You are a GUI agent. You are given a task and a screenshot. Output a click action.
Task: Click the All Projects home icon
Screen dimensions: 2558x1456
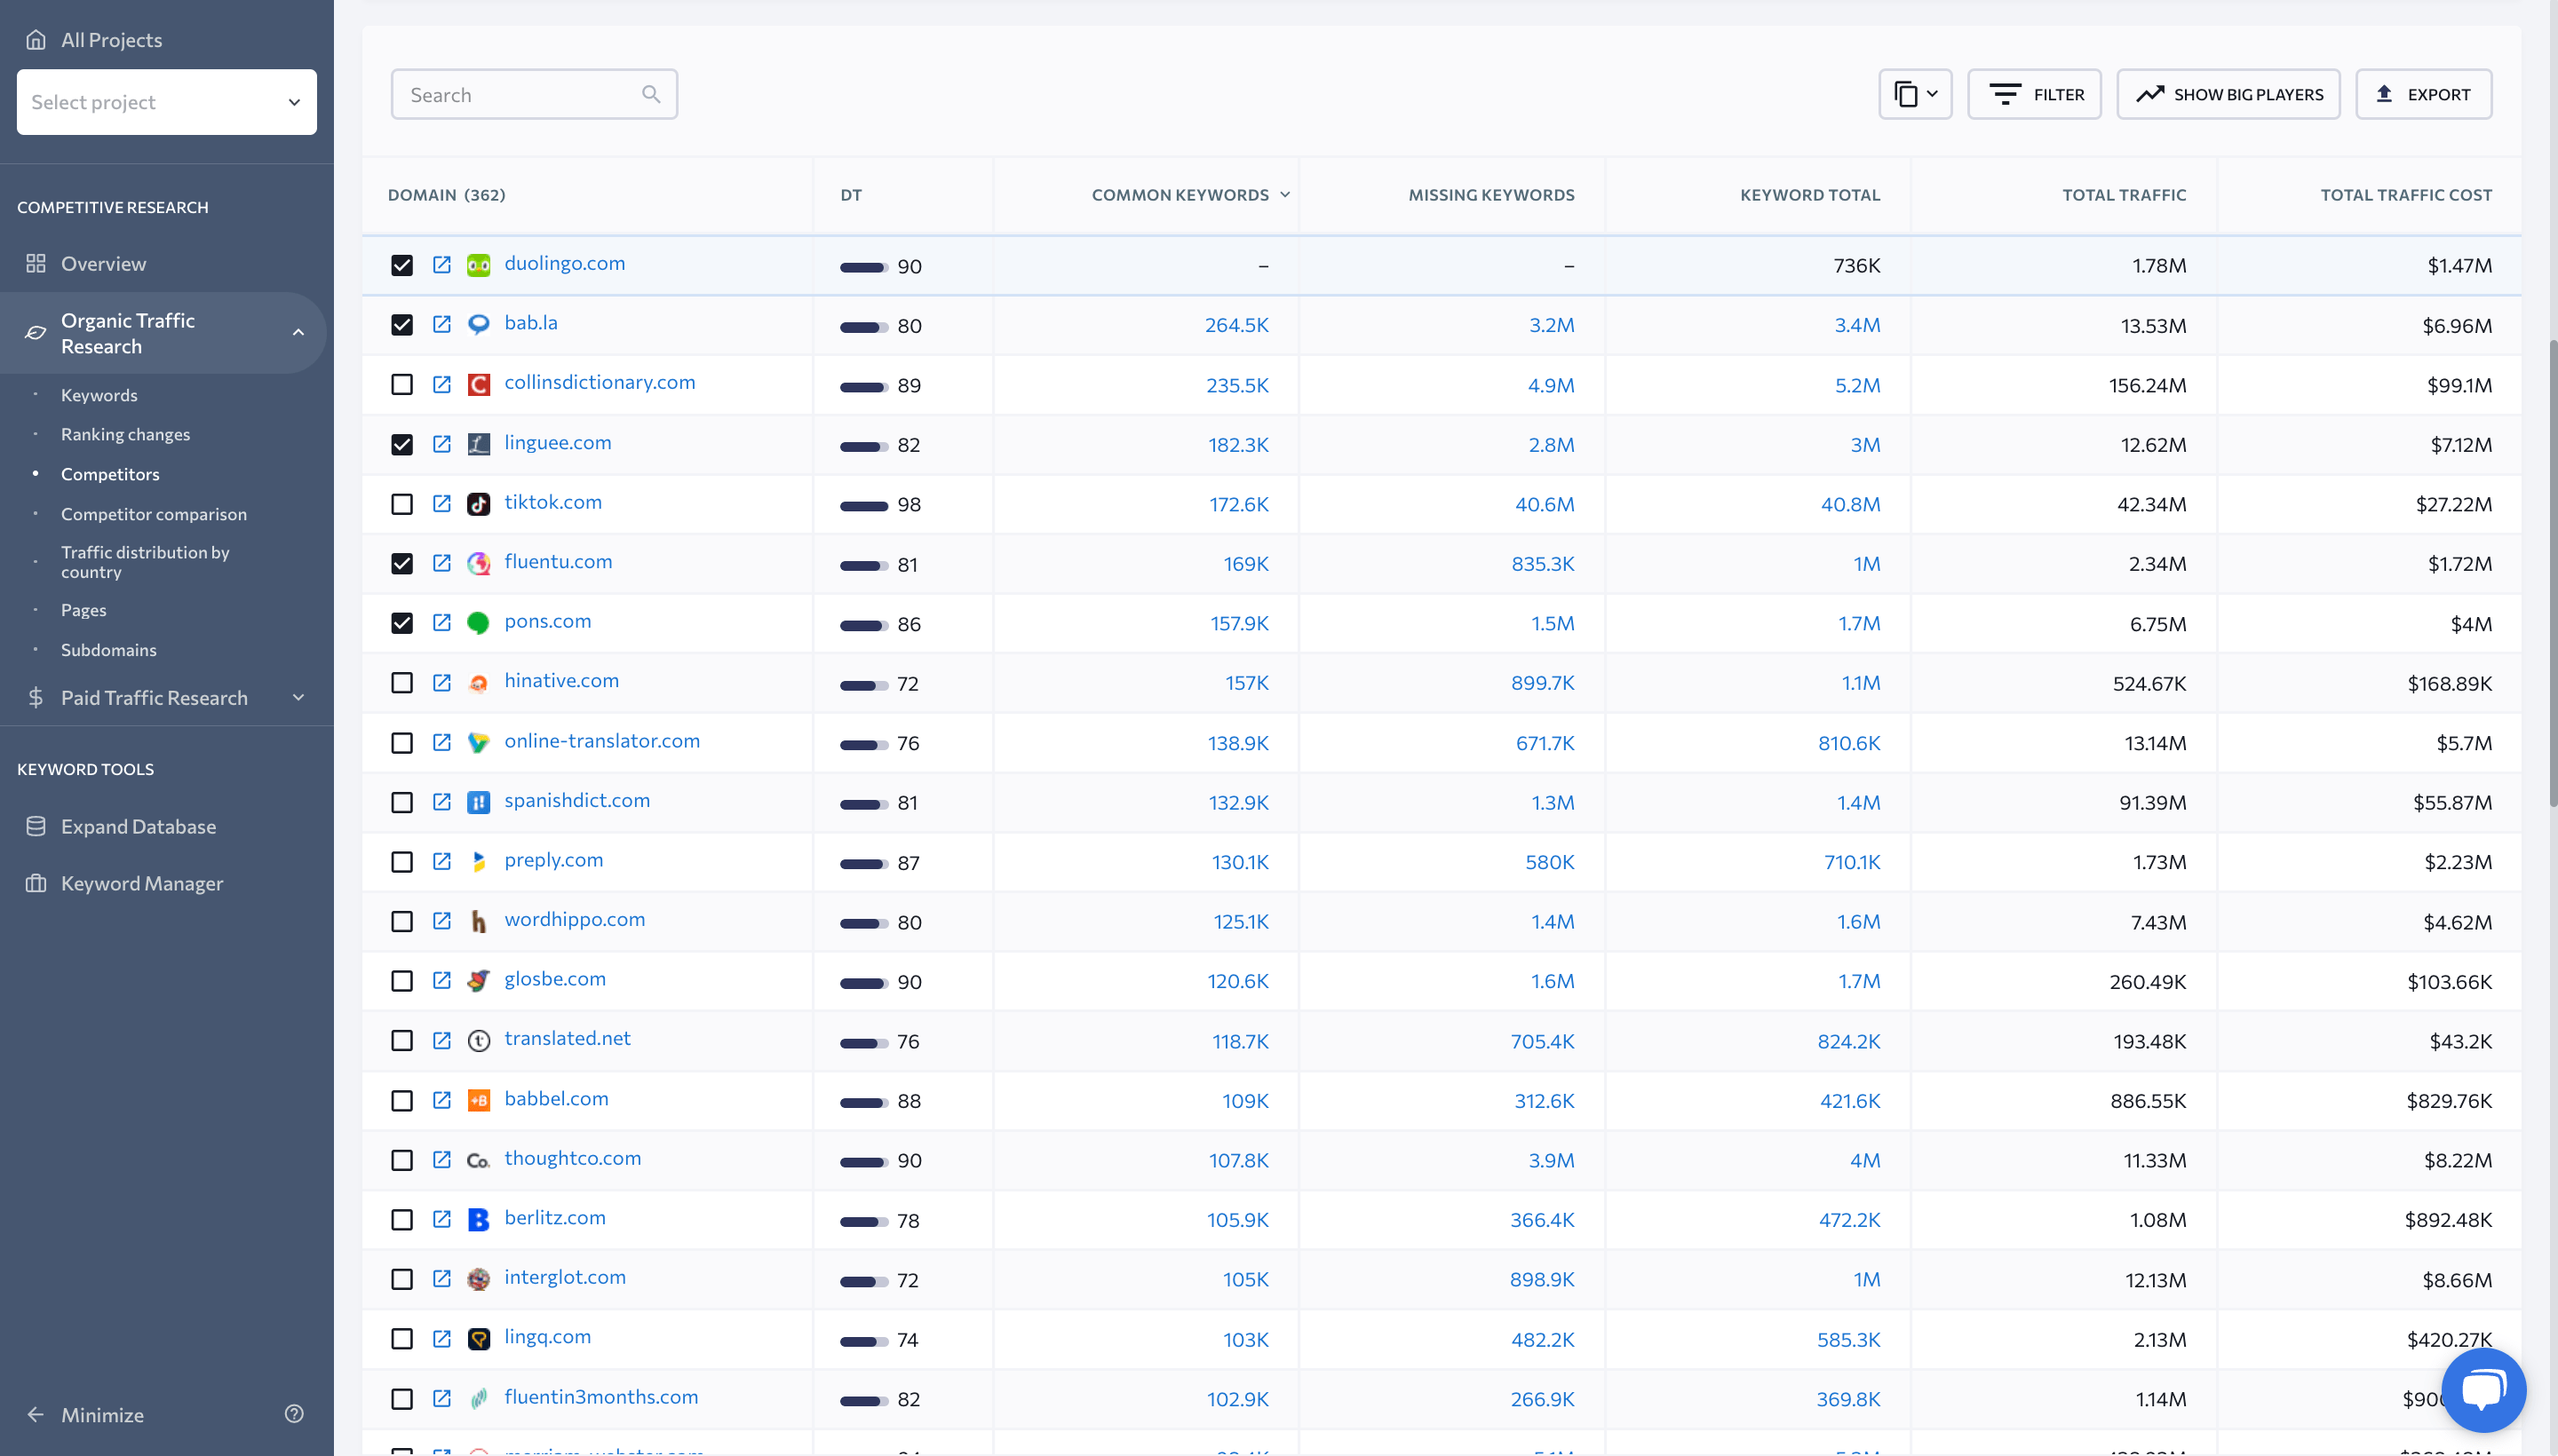point(36,40)
